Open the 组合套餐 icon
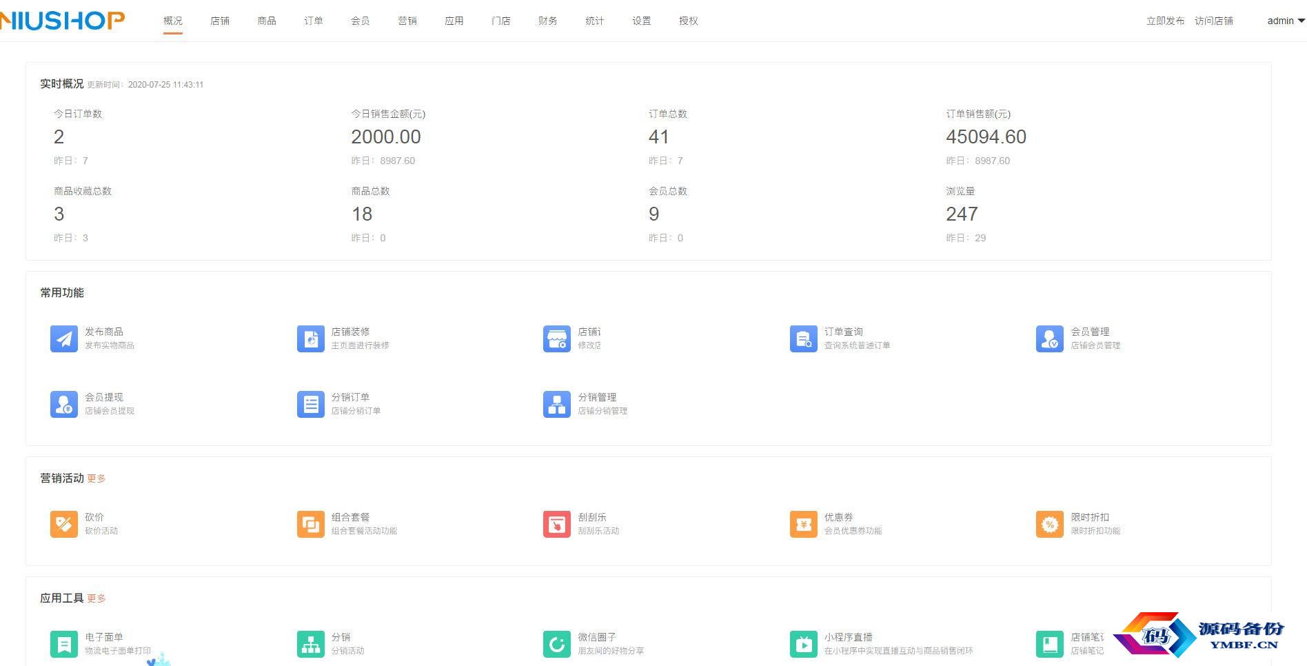The width and height of the screenshot is (1307, 666). click(311, 524)
